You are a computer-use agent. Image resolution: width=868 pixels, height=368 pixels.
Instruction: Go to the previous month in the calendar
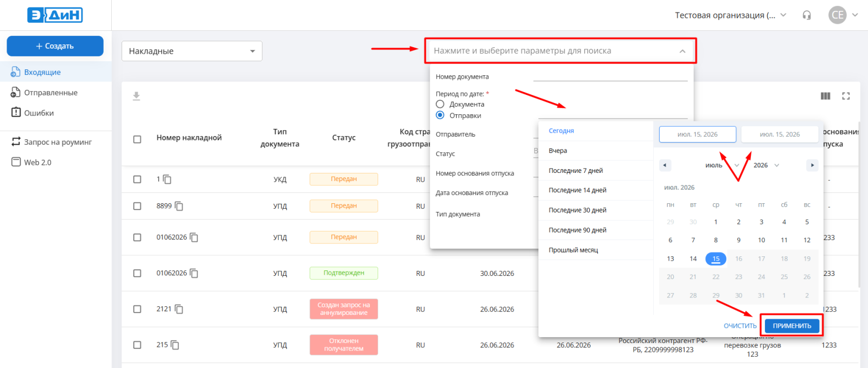click(665, 165)
